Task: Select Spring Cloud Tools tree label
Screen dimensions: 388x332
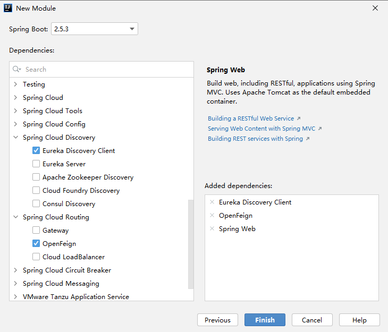Action: (53, 111)
